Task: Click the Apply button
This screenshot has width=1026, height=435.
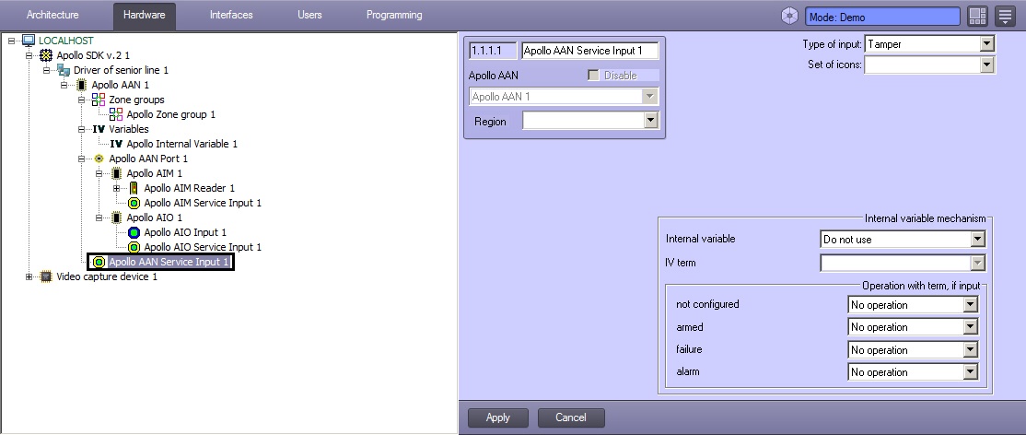Action: 498,417
